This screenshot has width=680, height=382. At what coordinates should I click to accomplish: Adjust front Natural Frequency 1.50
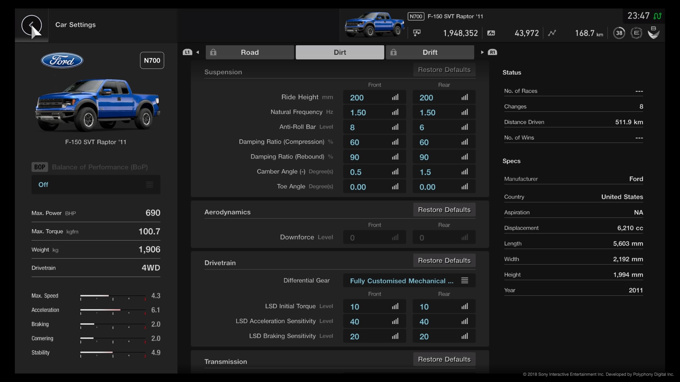click(374, 112)
